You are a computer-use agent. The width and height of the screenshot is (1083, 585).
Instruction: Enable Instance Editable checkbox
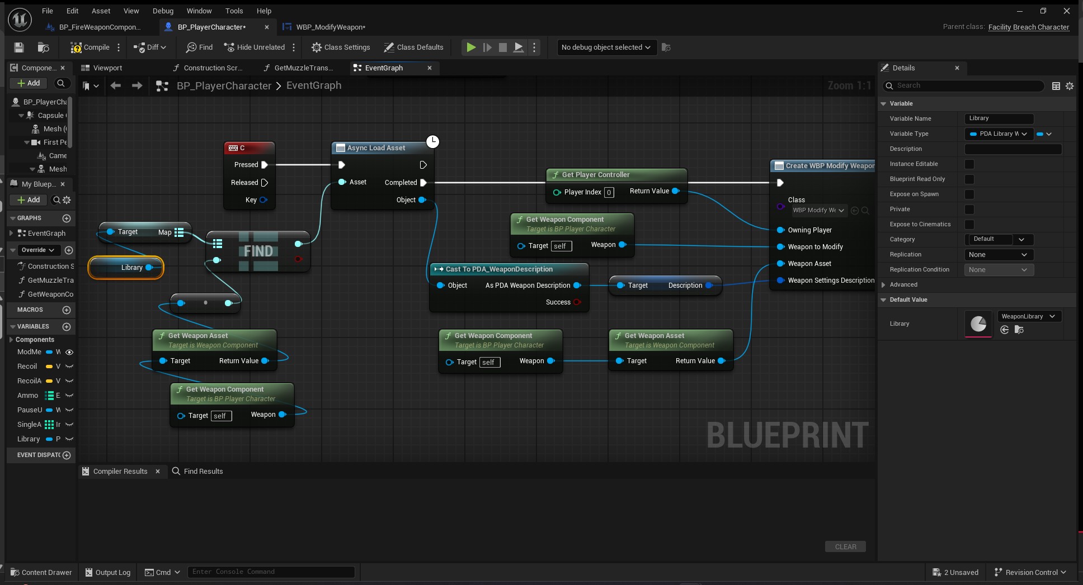point(969,164)
